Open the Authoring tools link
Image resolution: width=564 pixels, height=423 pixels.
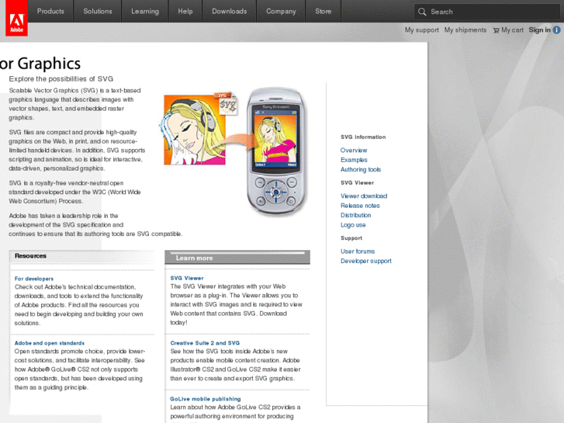pos(361,169)
